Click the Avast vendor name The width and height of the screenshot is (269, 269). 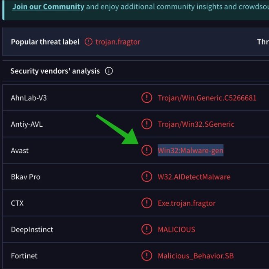click(x=20, y=150)
